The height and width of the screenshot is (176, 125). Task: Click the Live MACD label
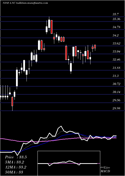click(x=105, y=169)
